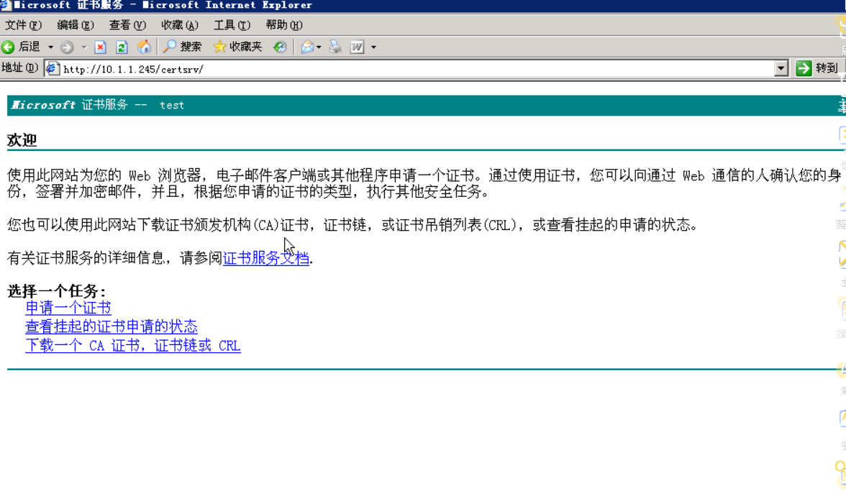Go to the Home page icon
Image resolution: width=846 pixels, height=496 pixels.
click(x=144, y=47)
